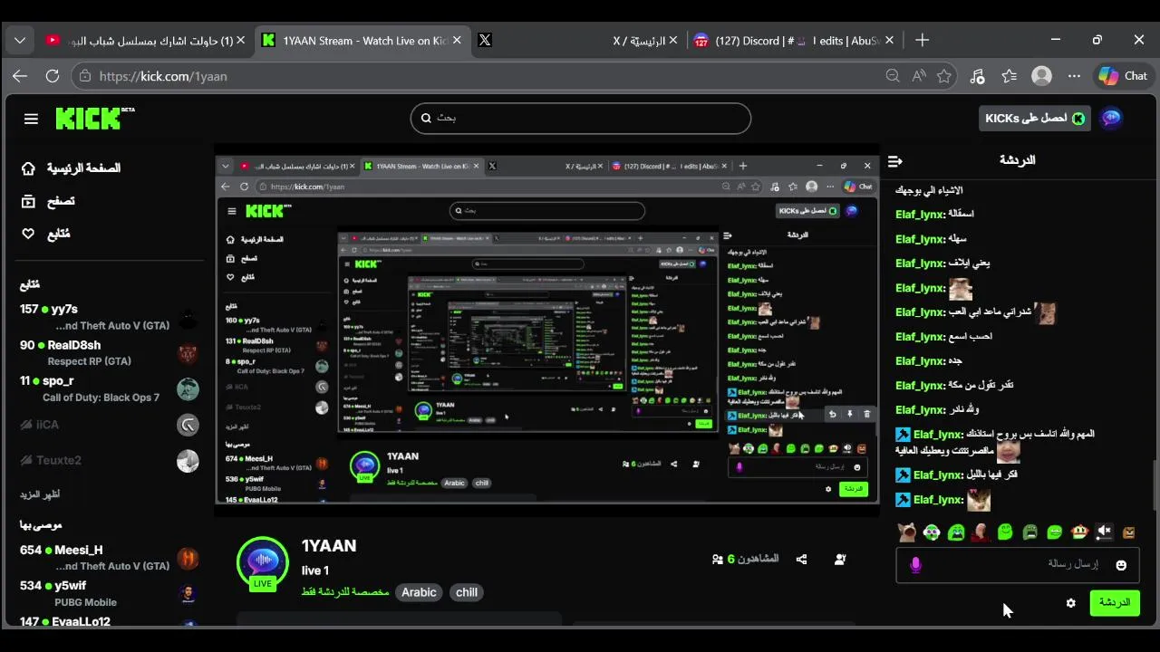
Task: Click the 1YAAN streamer avatar
Action: pyautogui.click(x=263, y=562)
